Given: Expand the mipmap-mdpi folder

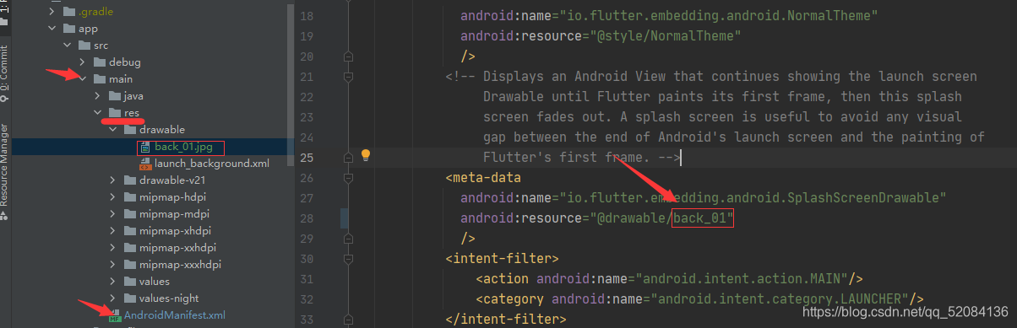Looking at the screenshot, I should tap(113, 214).
